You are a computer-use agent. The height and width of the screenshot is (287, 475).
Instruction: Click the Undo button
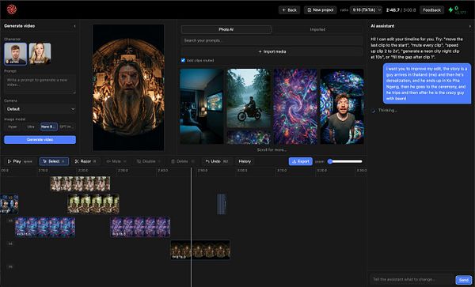point(217,161)
